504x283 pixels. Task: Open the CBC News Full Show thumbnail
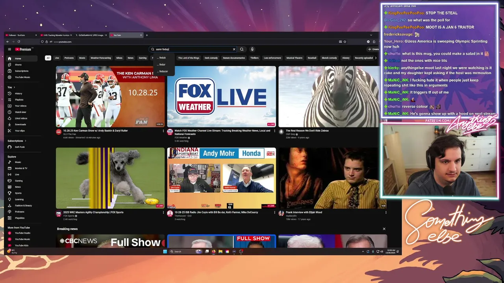tap(110, 241)
